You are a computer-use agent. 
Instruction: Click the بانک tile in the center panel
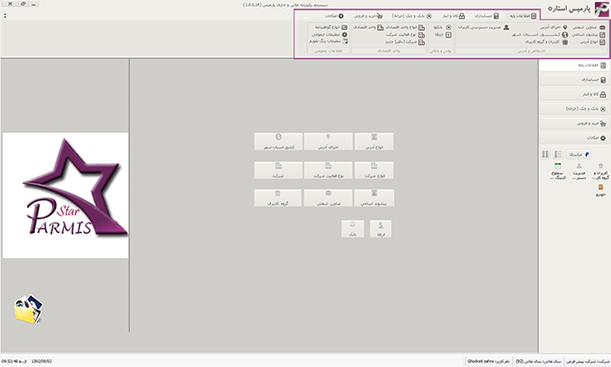point(352,229)
